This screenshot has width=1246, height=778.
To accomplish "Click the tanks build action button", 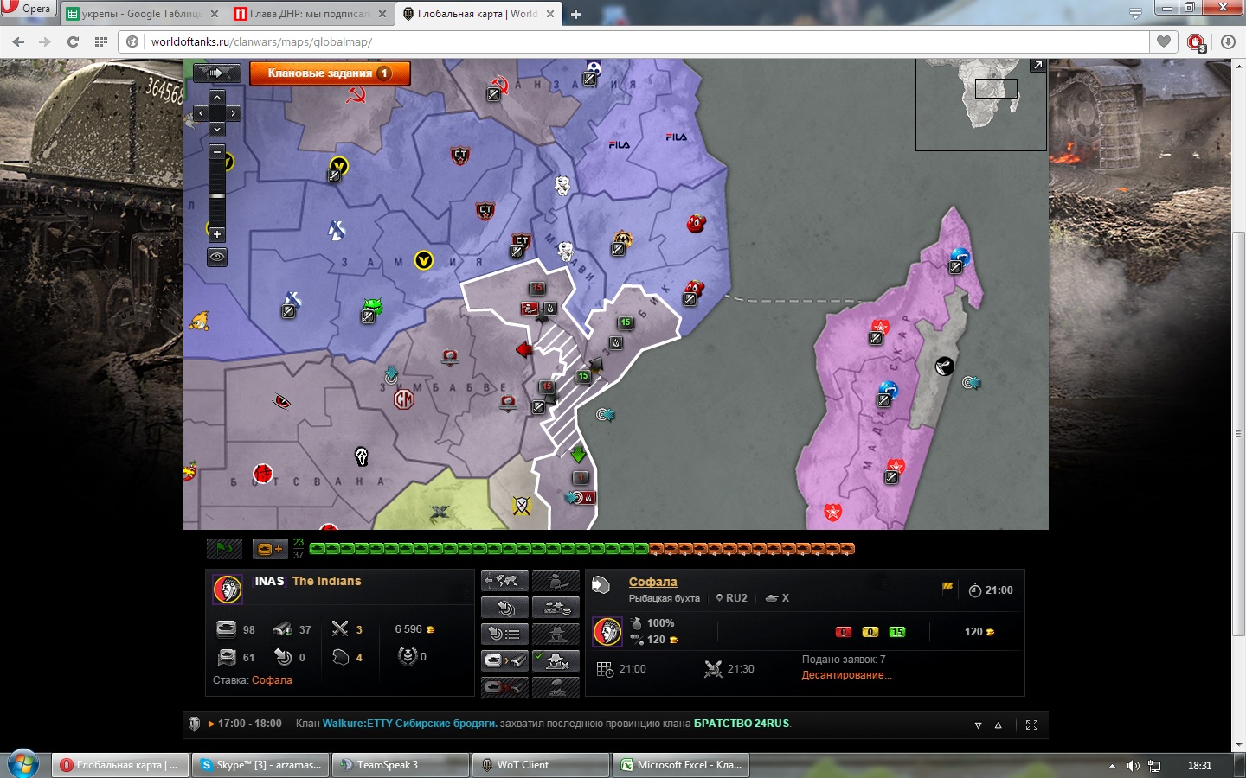I will [556, 608].
